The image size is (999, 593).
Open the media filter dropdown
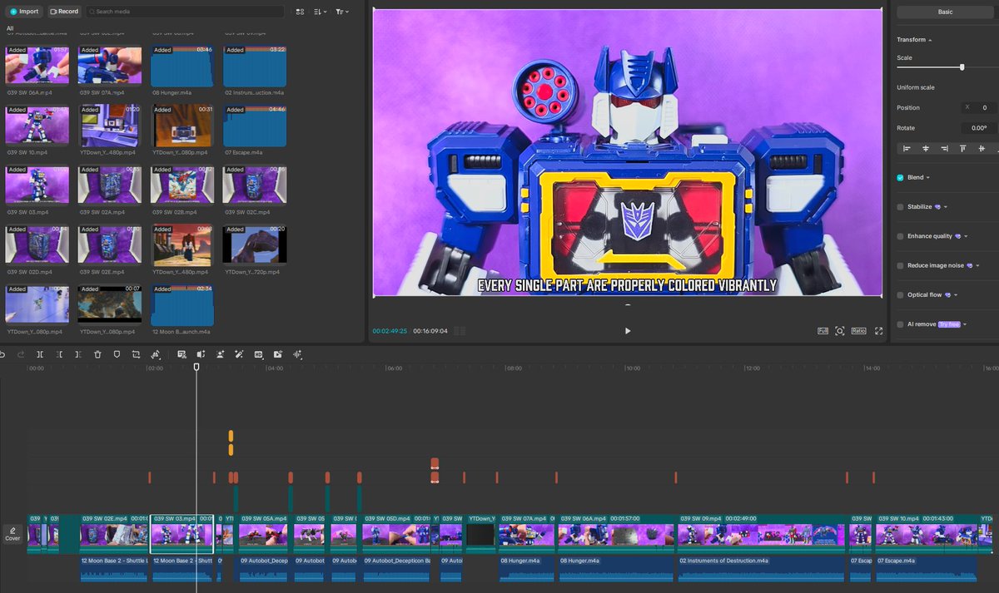342,12
